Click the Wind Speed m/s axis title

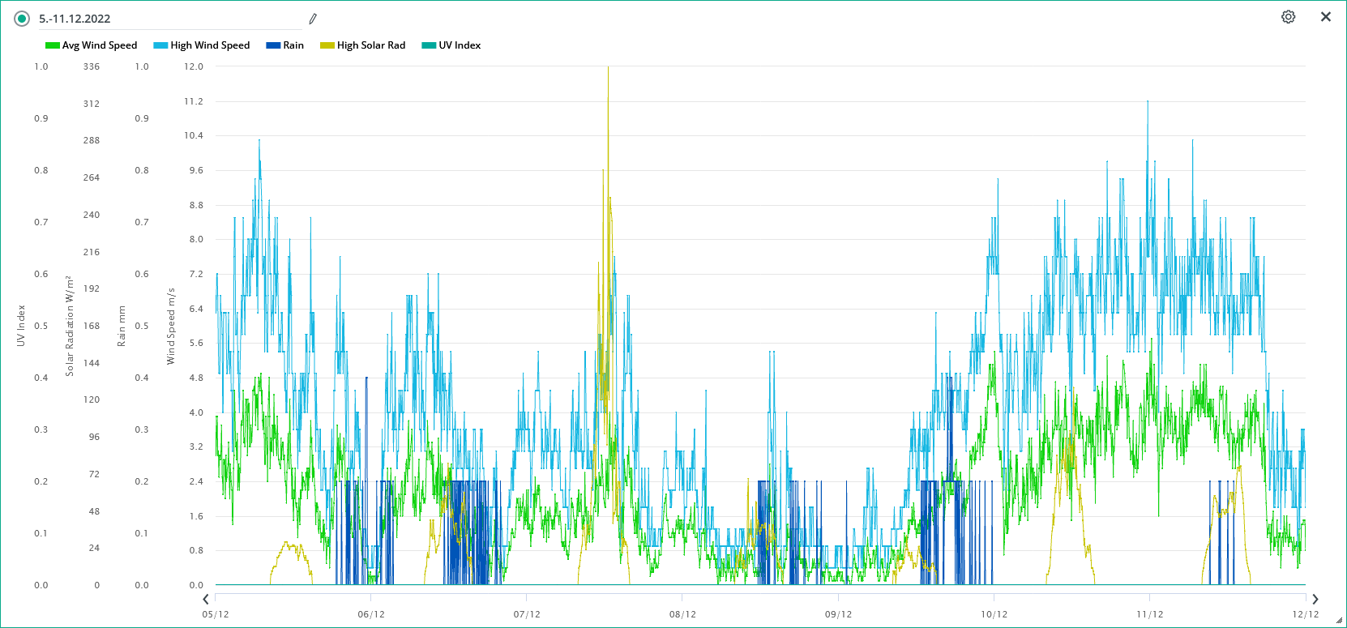coord(171,326)
